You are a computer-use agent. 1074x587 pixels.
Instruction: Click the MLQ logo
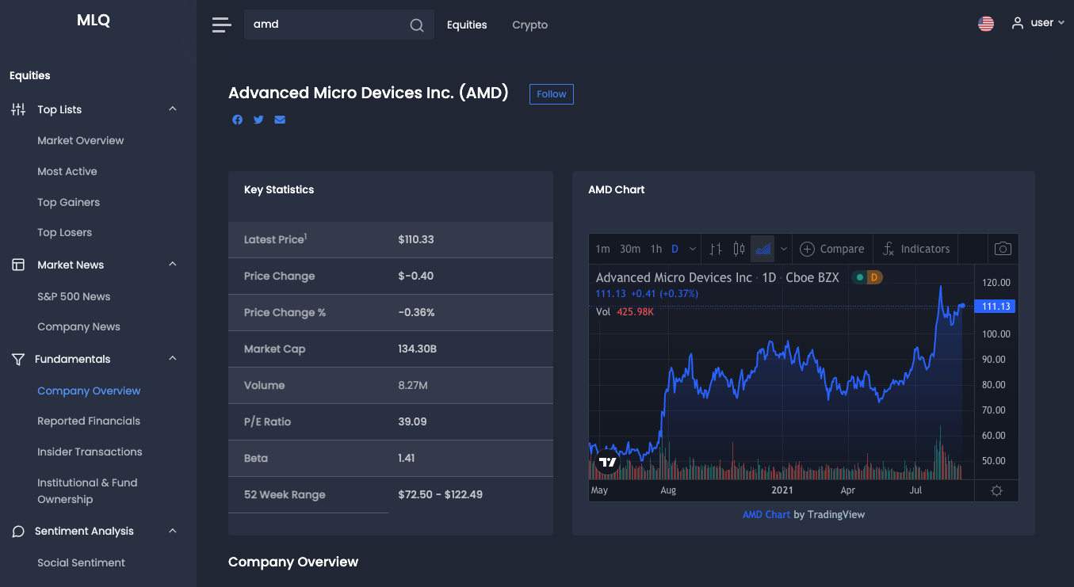pos(94,21)
